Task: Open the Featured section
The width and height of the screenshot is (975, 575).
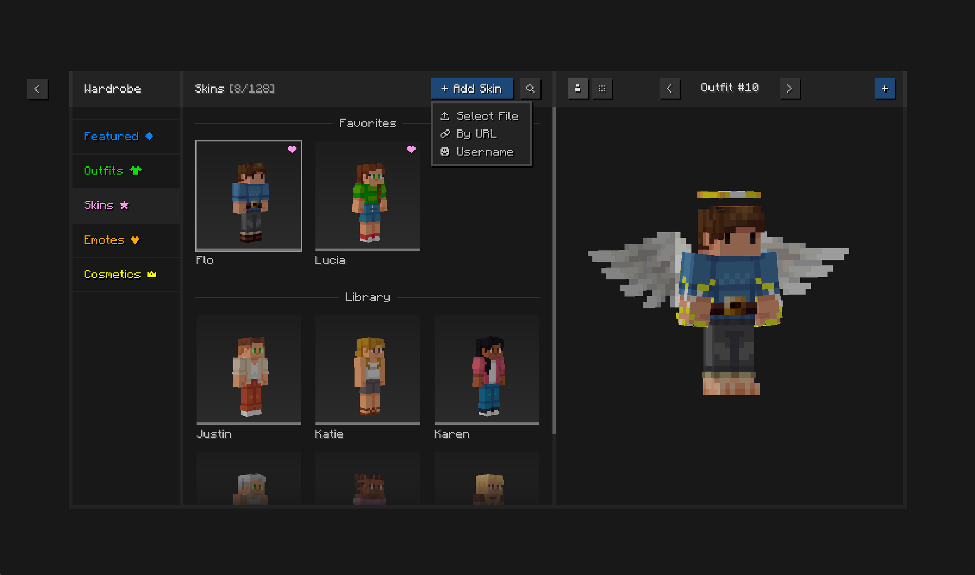Action: (111, 136)
